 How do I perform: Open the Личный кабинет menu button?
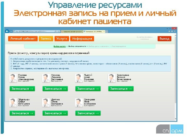(x=23, y=39)
